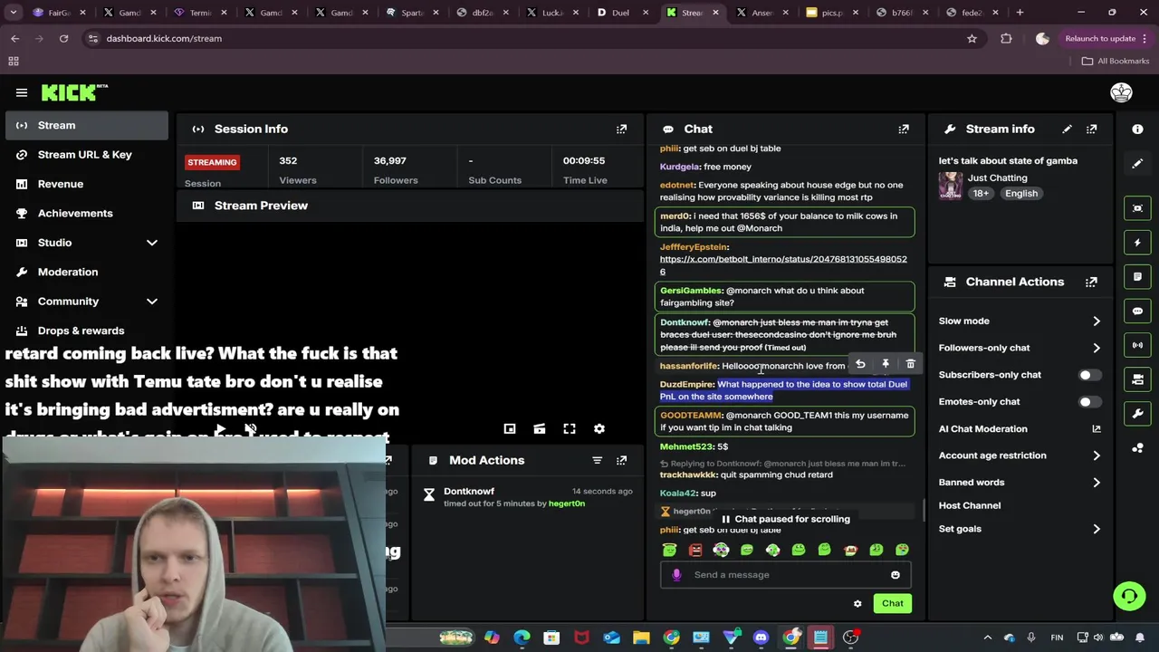Screen dimensions: 1159x652
Task: Click the chat panel scrollbar
Action: click(x=924, y=510)
